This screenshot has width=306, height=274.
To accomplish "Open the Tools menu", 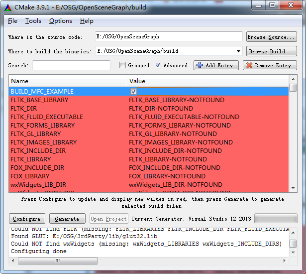I will click(33, 20).
